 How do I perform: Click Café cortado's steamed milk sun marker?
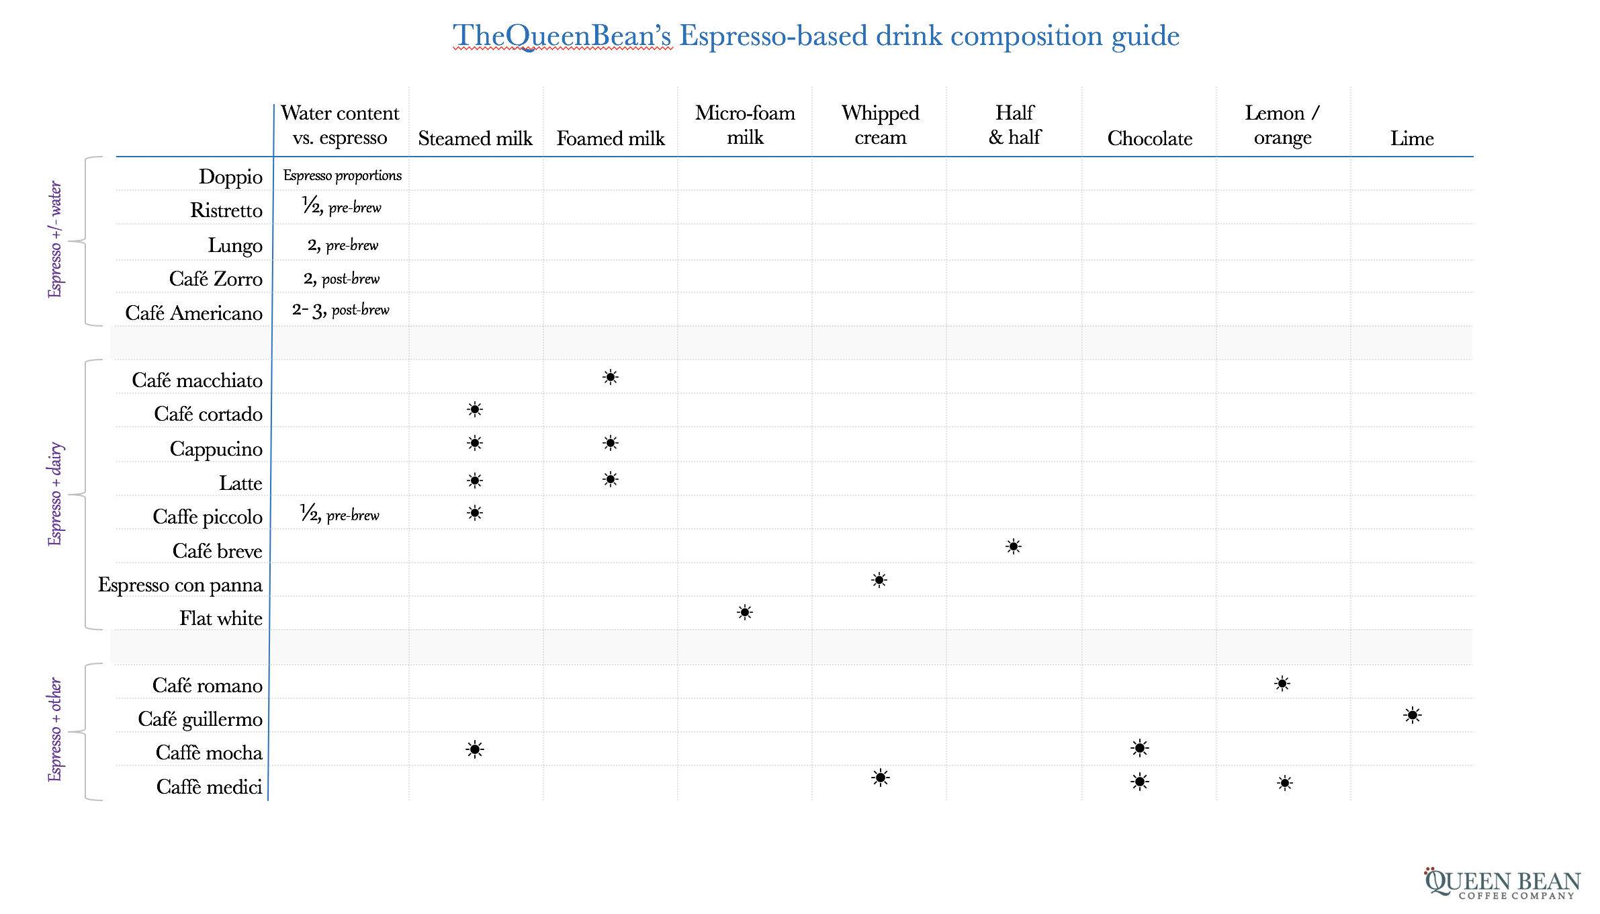[x=475, y=409]
